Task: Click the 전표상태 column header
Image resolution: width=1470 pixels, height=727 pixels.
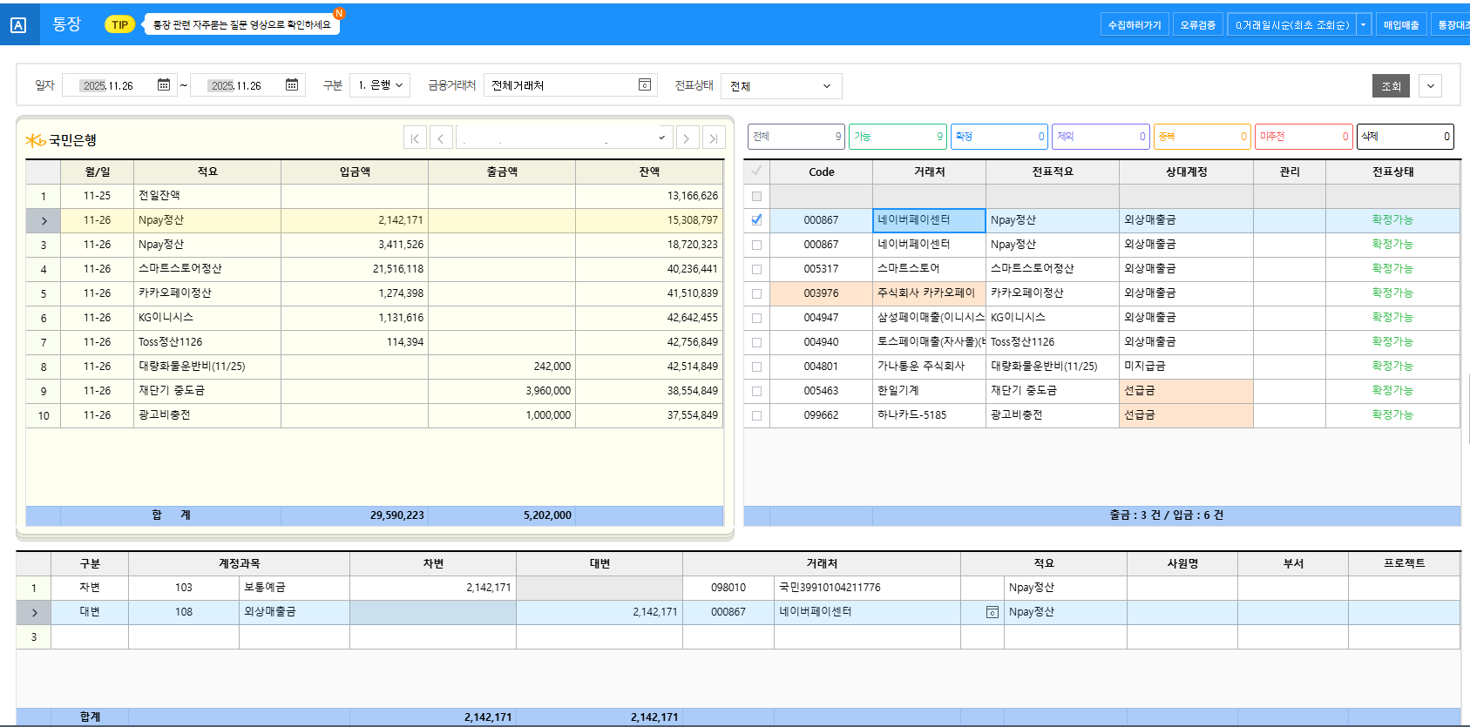Action: click(x=1392, y=172)
